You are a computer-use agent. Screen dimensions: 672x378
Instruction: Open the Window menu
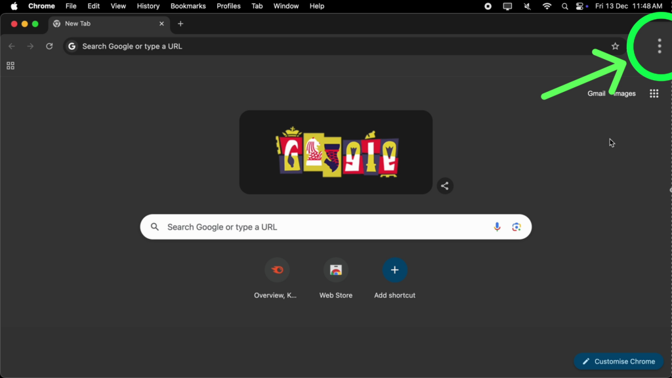[x=286, y=6]
